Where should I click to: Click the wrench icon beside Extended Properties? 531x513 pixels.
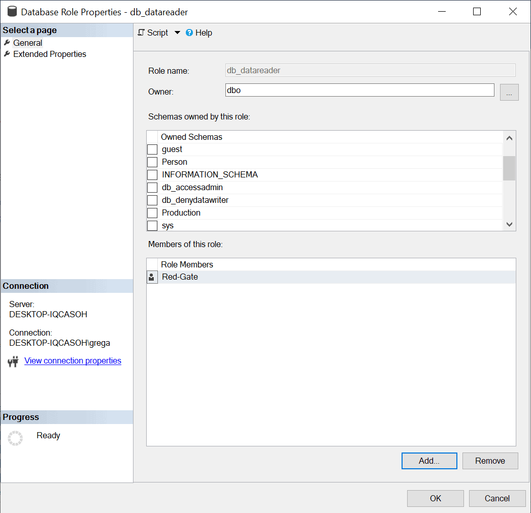(7, 54)
